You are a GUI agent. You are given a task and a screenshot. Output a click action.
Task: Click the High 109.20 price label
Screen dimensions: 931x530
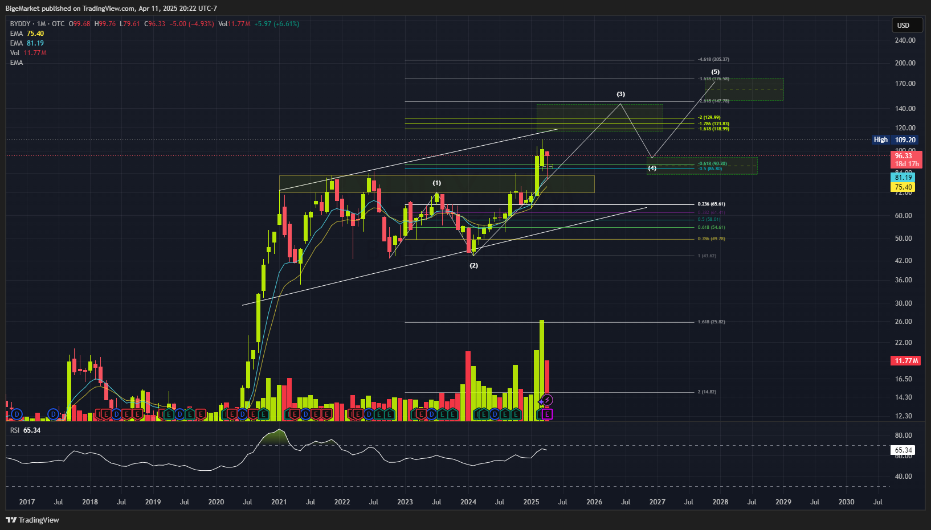click(x=895, y=139)
